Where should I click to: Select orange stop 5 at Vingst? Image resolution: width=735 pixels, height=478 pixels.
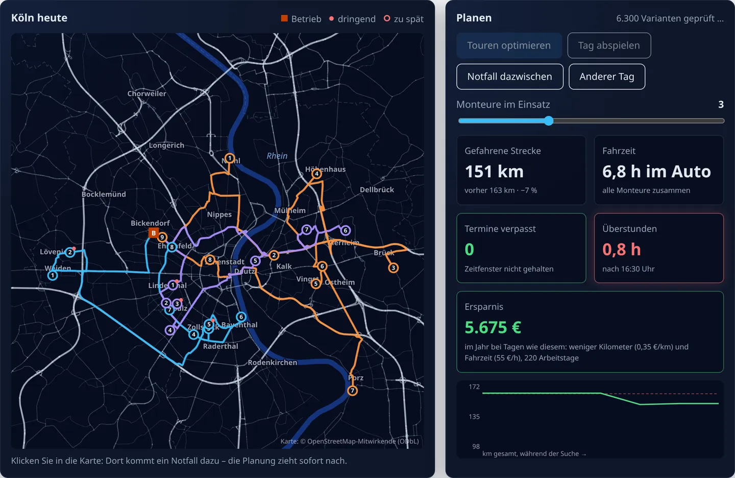point(316,283)
